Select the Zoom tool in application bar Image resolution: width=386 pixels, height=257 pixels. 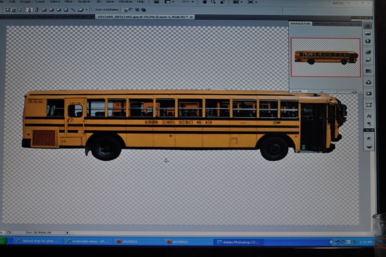pyautogui.click(x=213, y=2)
